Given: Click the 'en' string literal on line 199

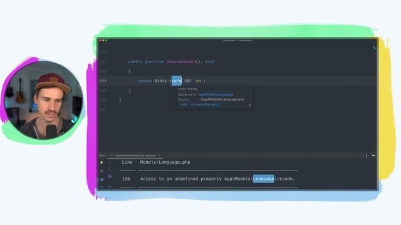Looking at the screenshot, I should (x=199, y=81).
